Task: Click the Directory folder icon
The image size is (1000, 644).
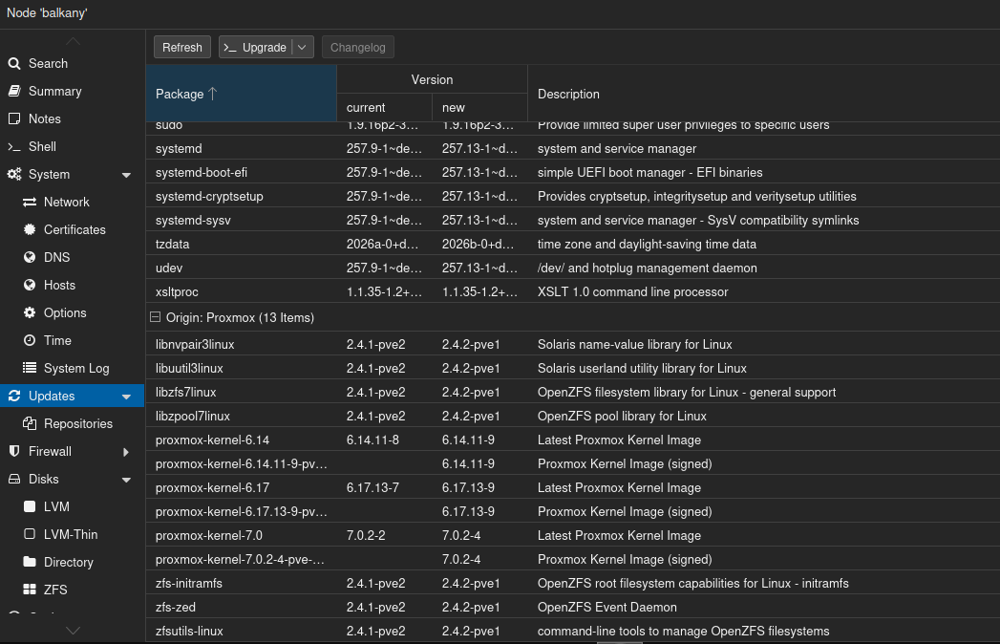Action: (x=30, y=562)
